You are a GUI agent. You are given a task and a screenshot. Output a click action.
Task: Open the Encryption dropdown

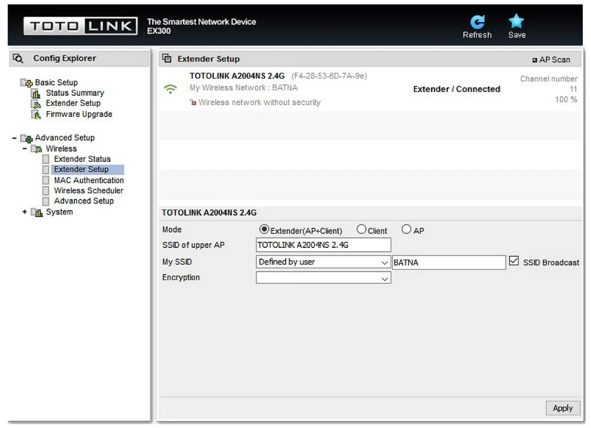coord(323,278)
